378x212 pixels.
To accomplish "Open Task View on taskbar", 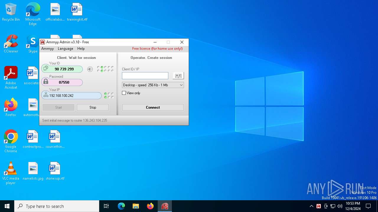I will click(x=106, y=206).
